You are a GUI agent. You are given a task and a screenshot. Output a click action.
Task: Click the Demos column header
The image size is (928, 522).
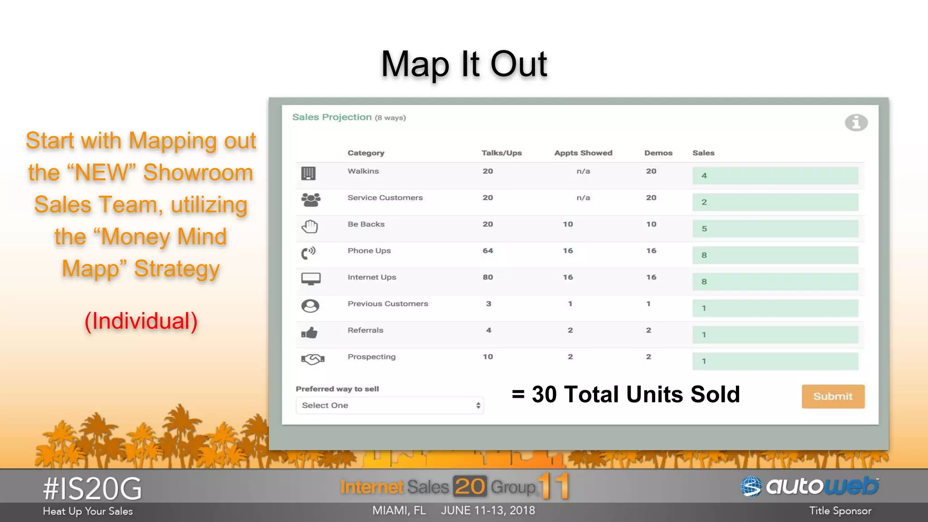coord(658,153)
